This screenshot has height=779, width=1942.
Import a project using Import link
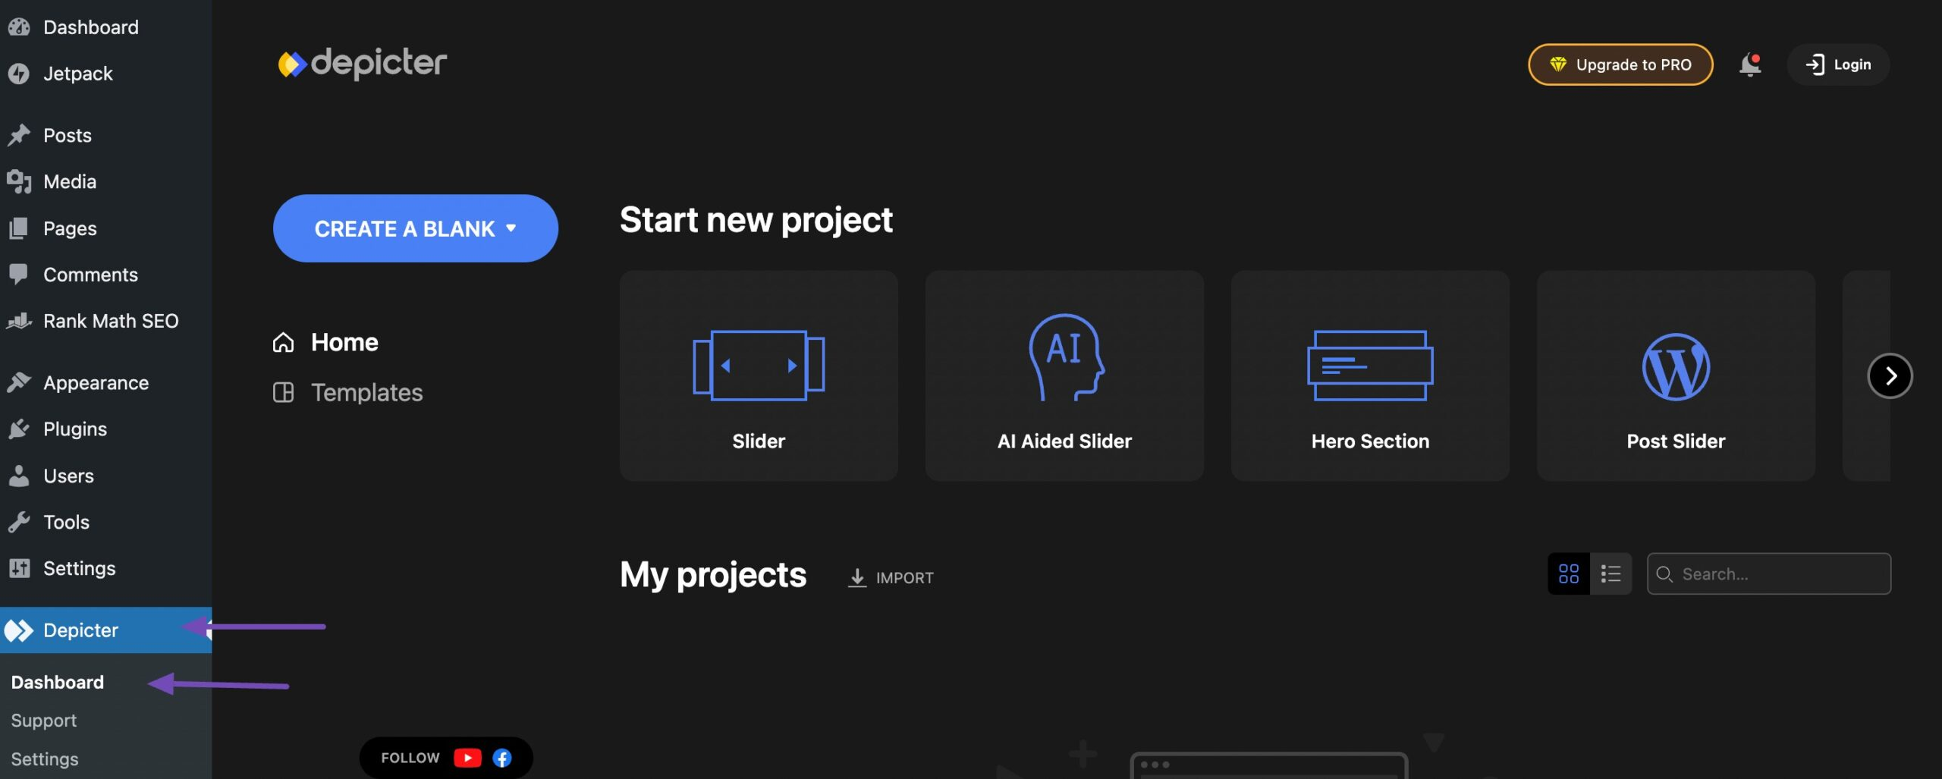[891, 577]
